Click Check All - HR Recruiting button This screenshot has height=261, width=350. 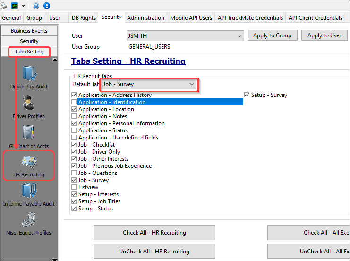tap(154, 233)
